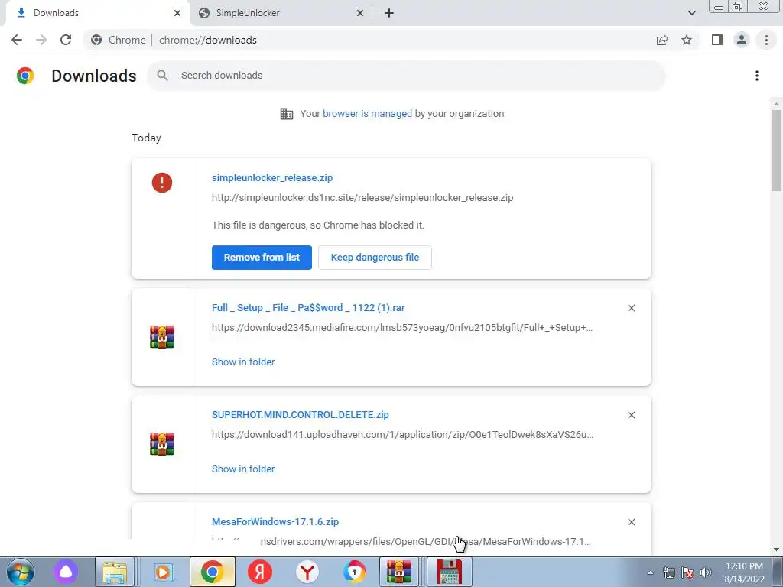Remove the SUPERHOT zip entry
Image resolution: width=783 pixels, height=587 pixels.
click(631, 415)
